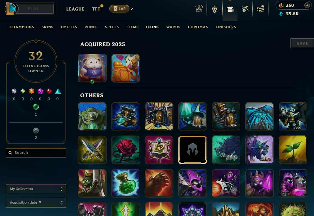Choose the default helmet summoner icon
The width and height of the screenshot is (314, 216).
(192, 150)
